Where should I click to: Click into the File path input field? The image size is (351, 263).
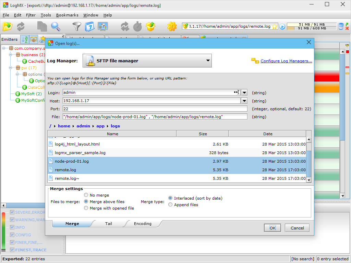pyautogui.click(x=155, y=117)
